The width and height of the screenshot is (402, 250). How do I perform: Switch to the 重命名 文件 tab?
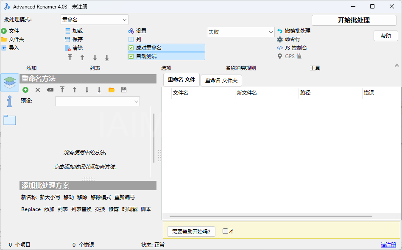point(181,80)
